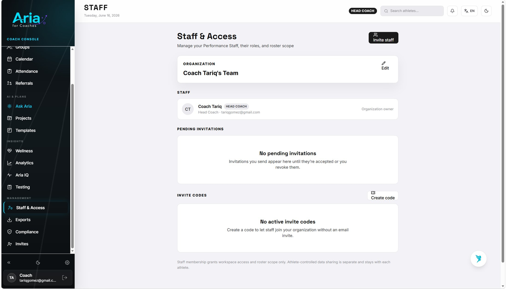
Task: Click the Projects icon
Action: 10,118
